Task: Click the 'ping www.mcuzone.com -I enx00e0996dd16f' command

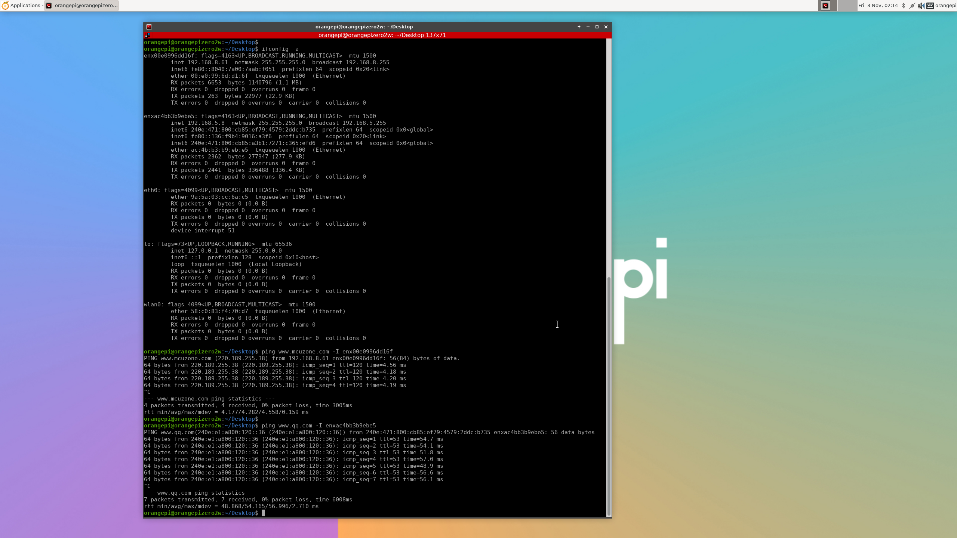Action: [327, 352]
